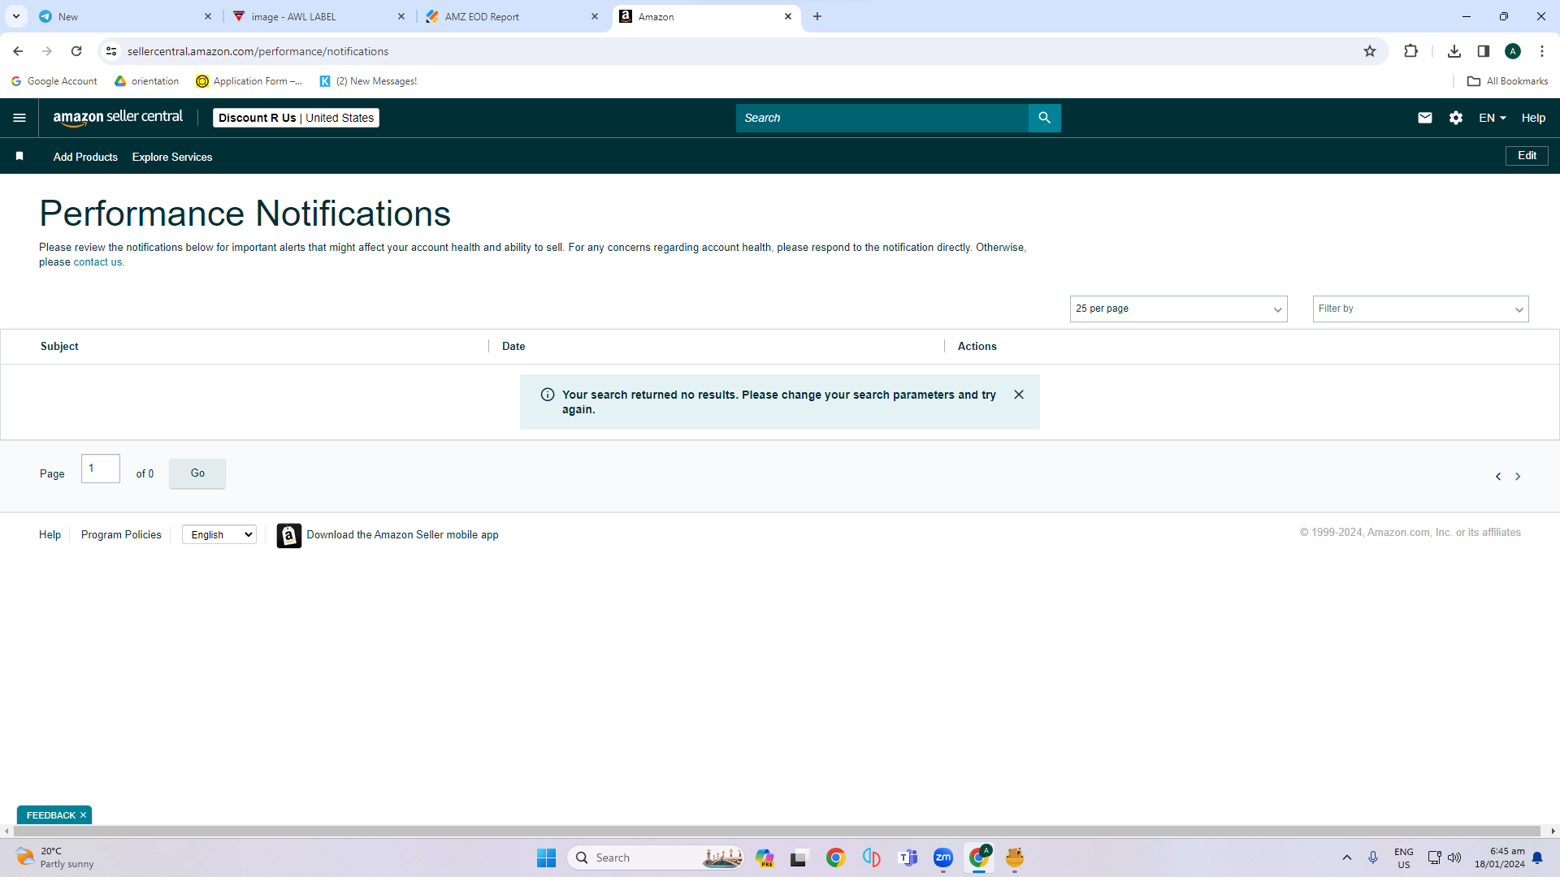Click the page number input field

[x=101, y=469]
